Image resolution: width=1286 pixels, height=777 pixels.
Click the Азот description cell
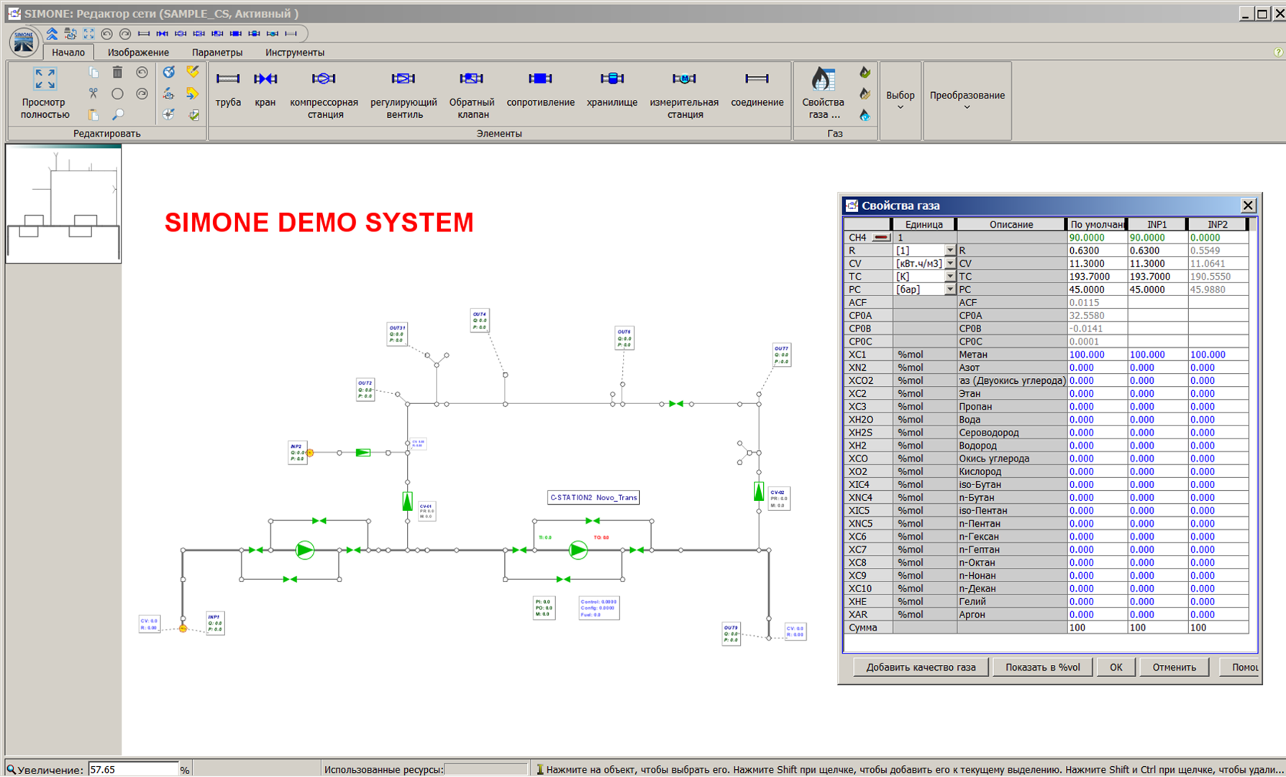pyautogui.click(x=1011, y=367)
